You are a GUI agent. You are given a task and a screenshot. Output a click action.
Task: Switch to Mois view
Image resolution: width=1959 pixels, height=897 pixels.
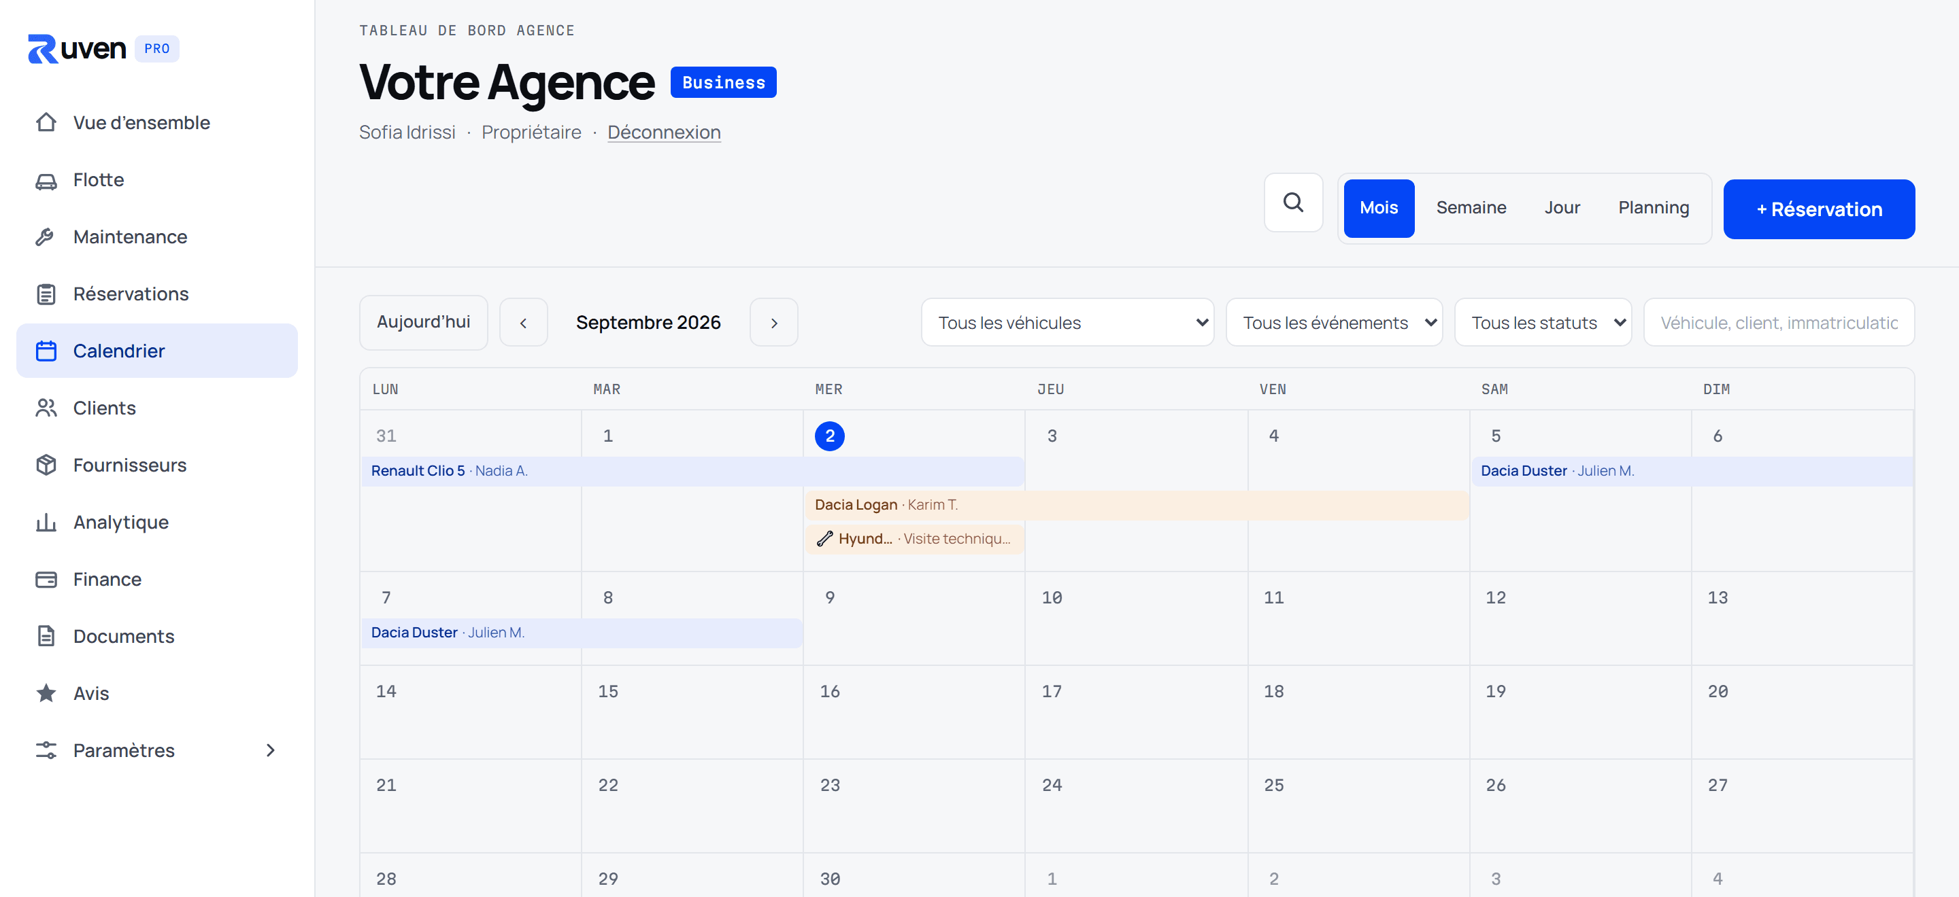click(1378, 208)
